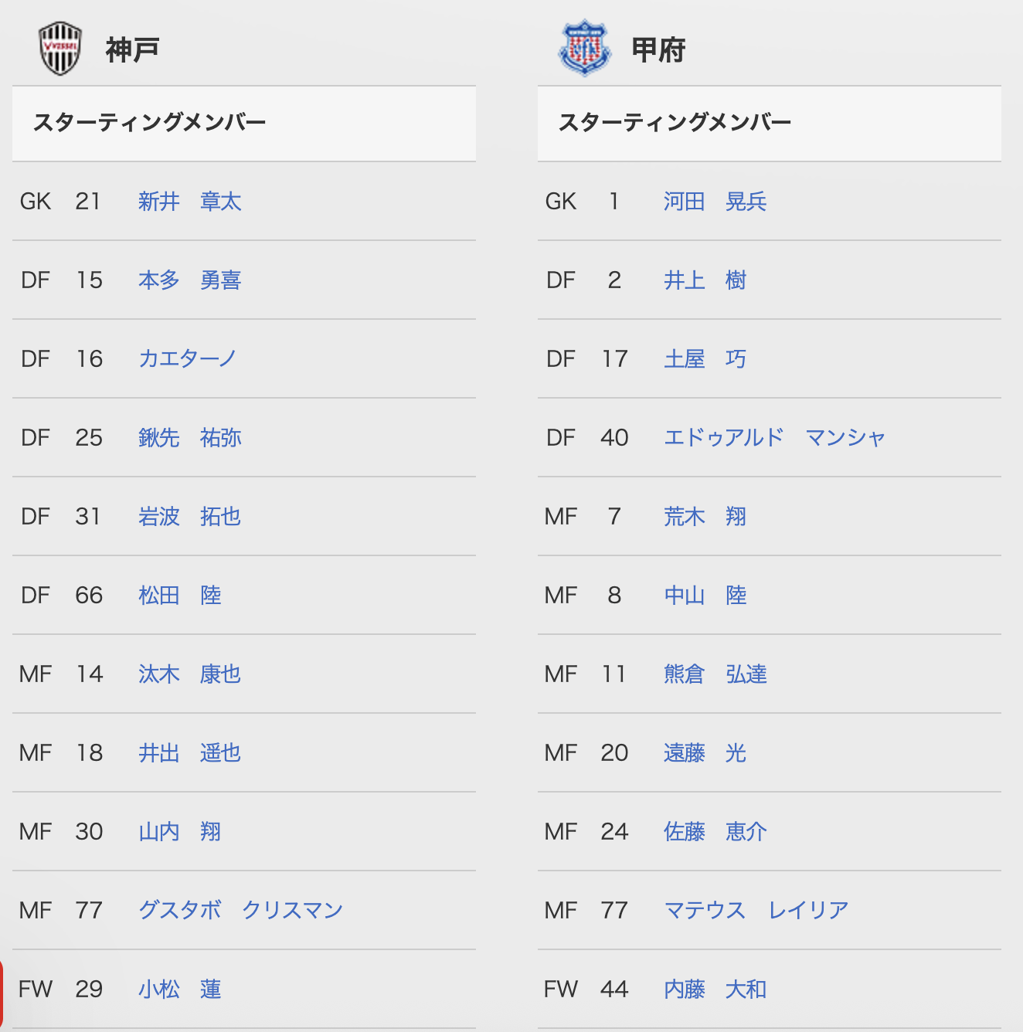Open player 新井 章太 profile link
This screenshot has height=1032, width=1023.
point(190,202)
